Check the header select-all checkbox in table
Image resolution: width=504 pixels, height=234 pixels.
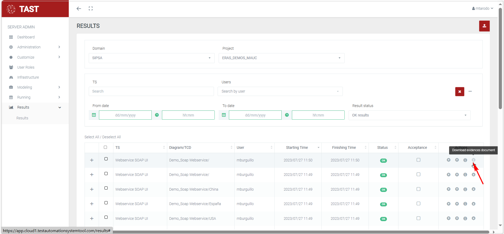point(106,147)
